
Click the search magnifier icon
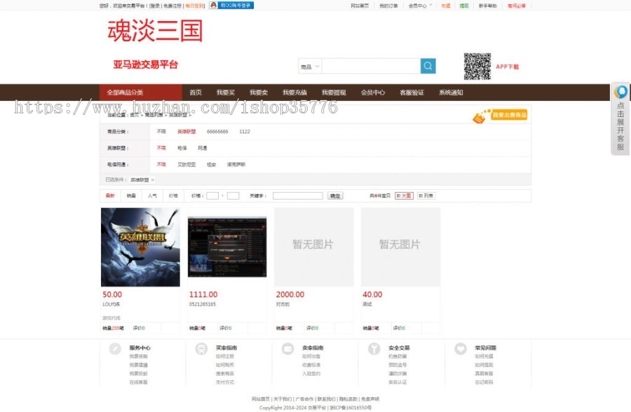428,65
